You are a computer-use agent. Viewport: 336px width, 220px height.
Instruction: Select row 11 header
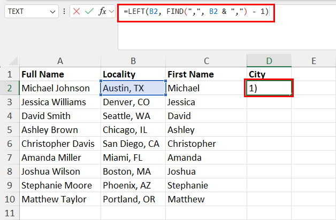[10, 213]
